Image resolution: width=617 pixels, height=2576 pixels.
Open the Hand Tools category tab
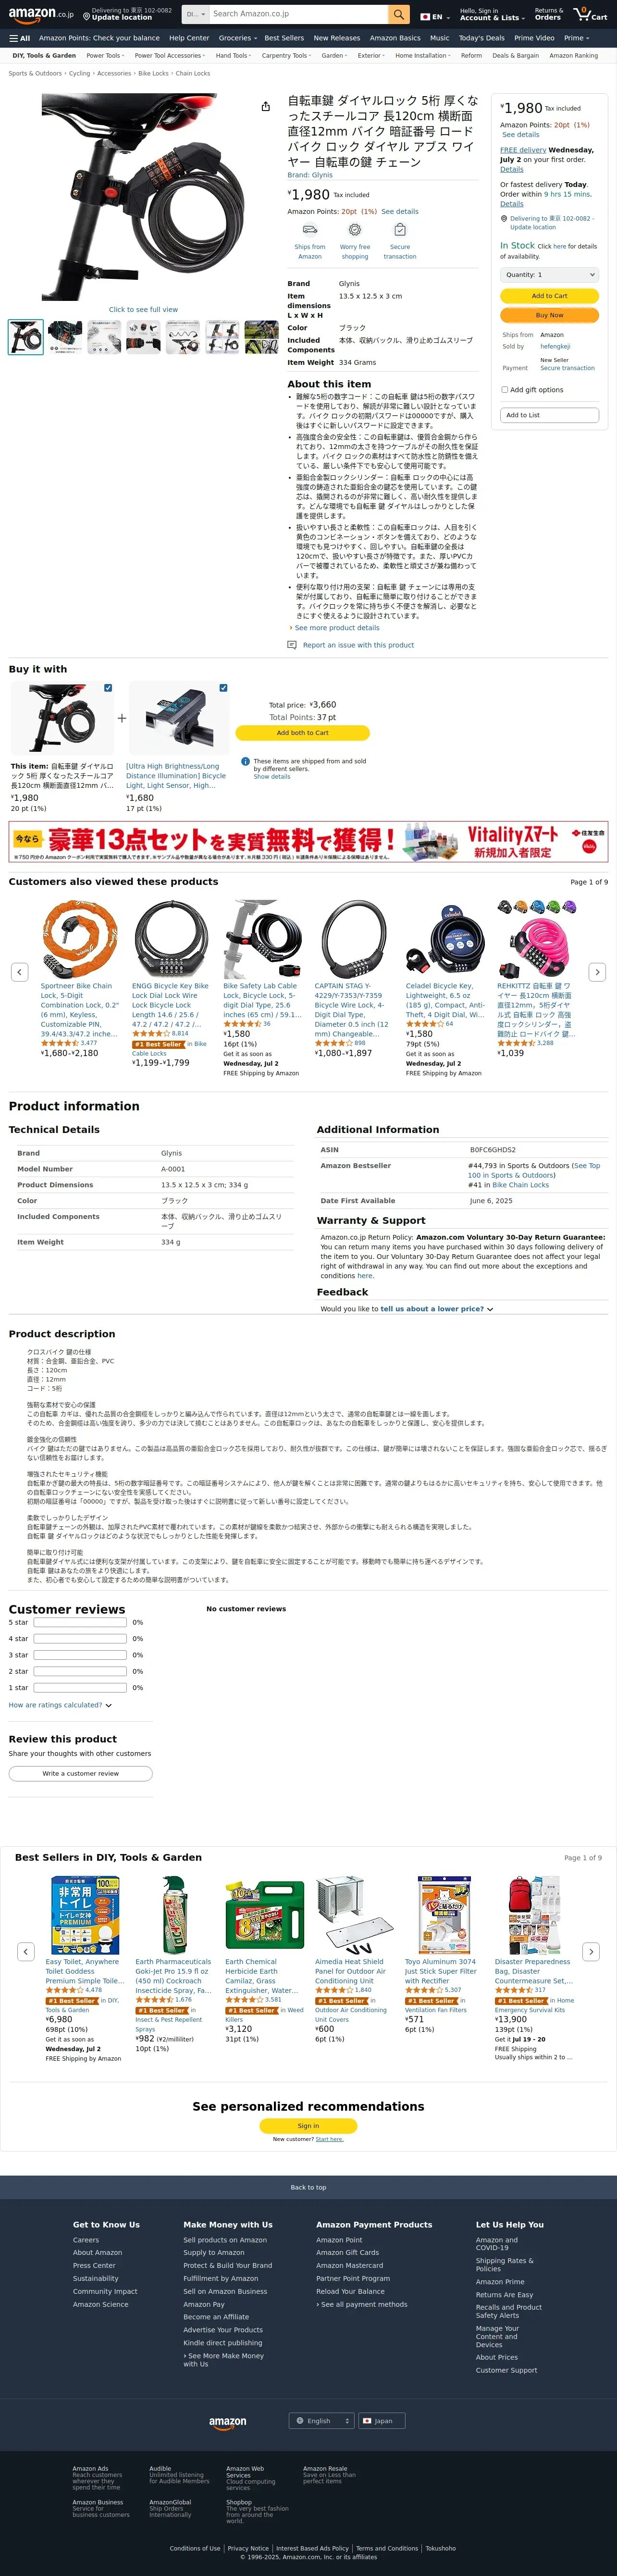click(233, 56)
